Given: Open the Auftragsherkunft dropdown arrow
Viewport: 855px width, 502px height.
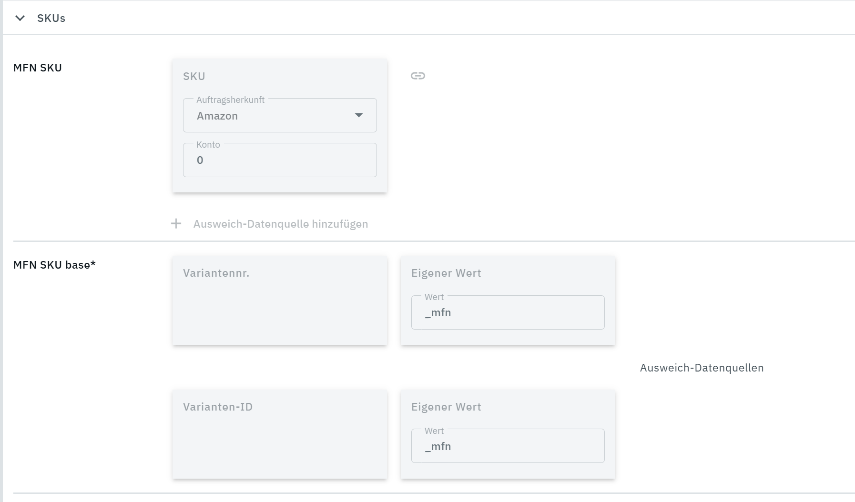Looking at the screenshot, I should (x=358, y=115).
